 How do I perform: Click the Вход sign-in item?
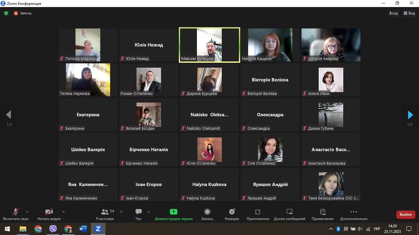point(394,13)
